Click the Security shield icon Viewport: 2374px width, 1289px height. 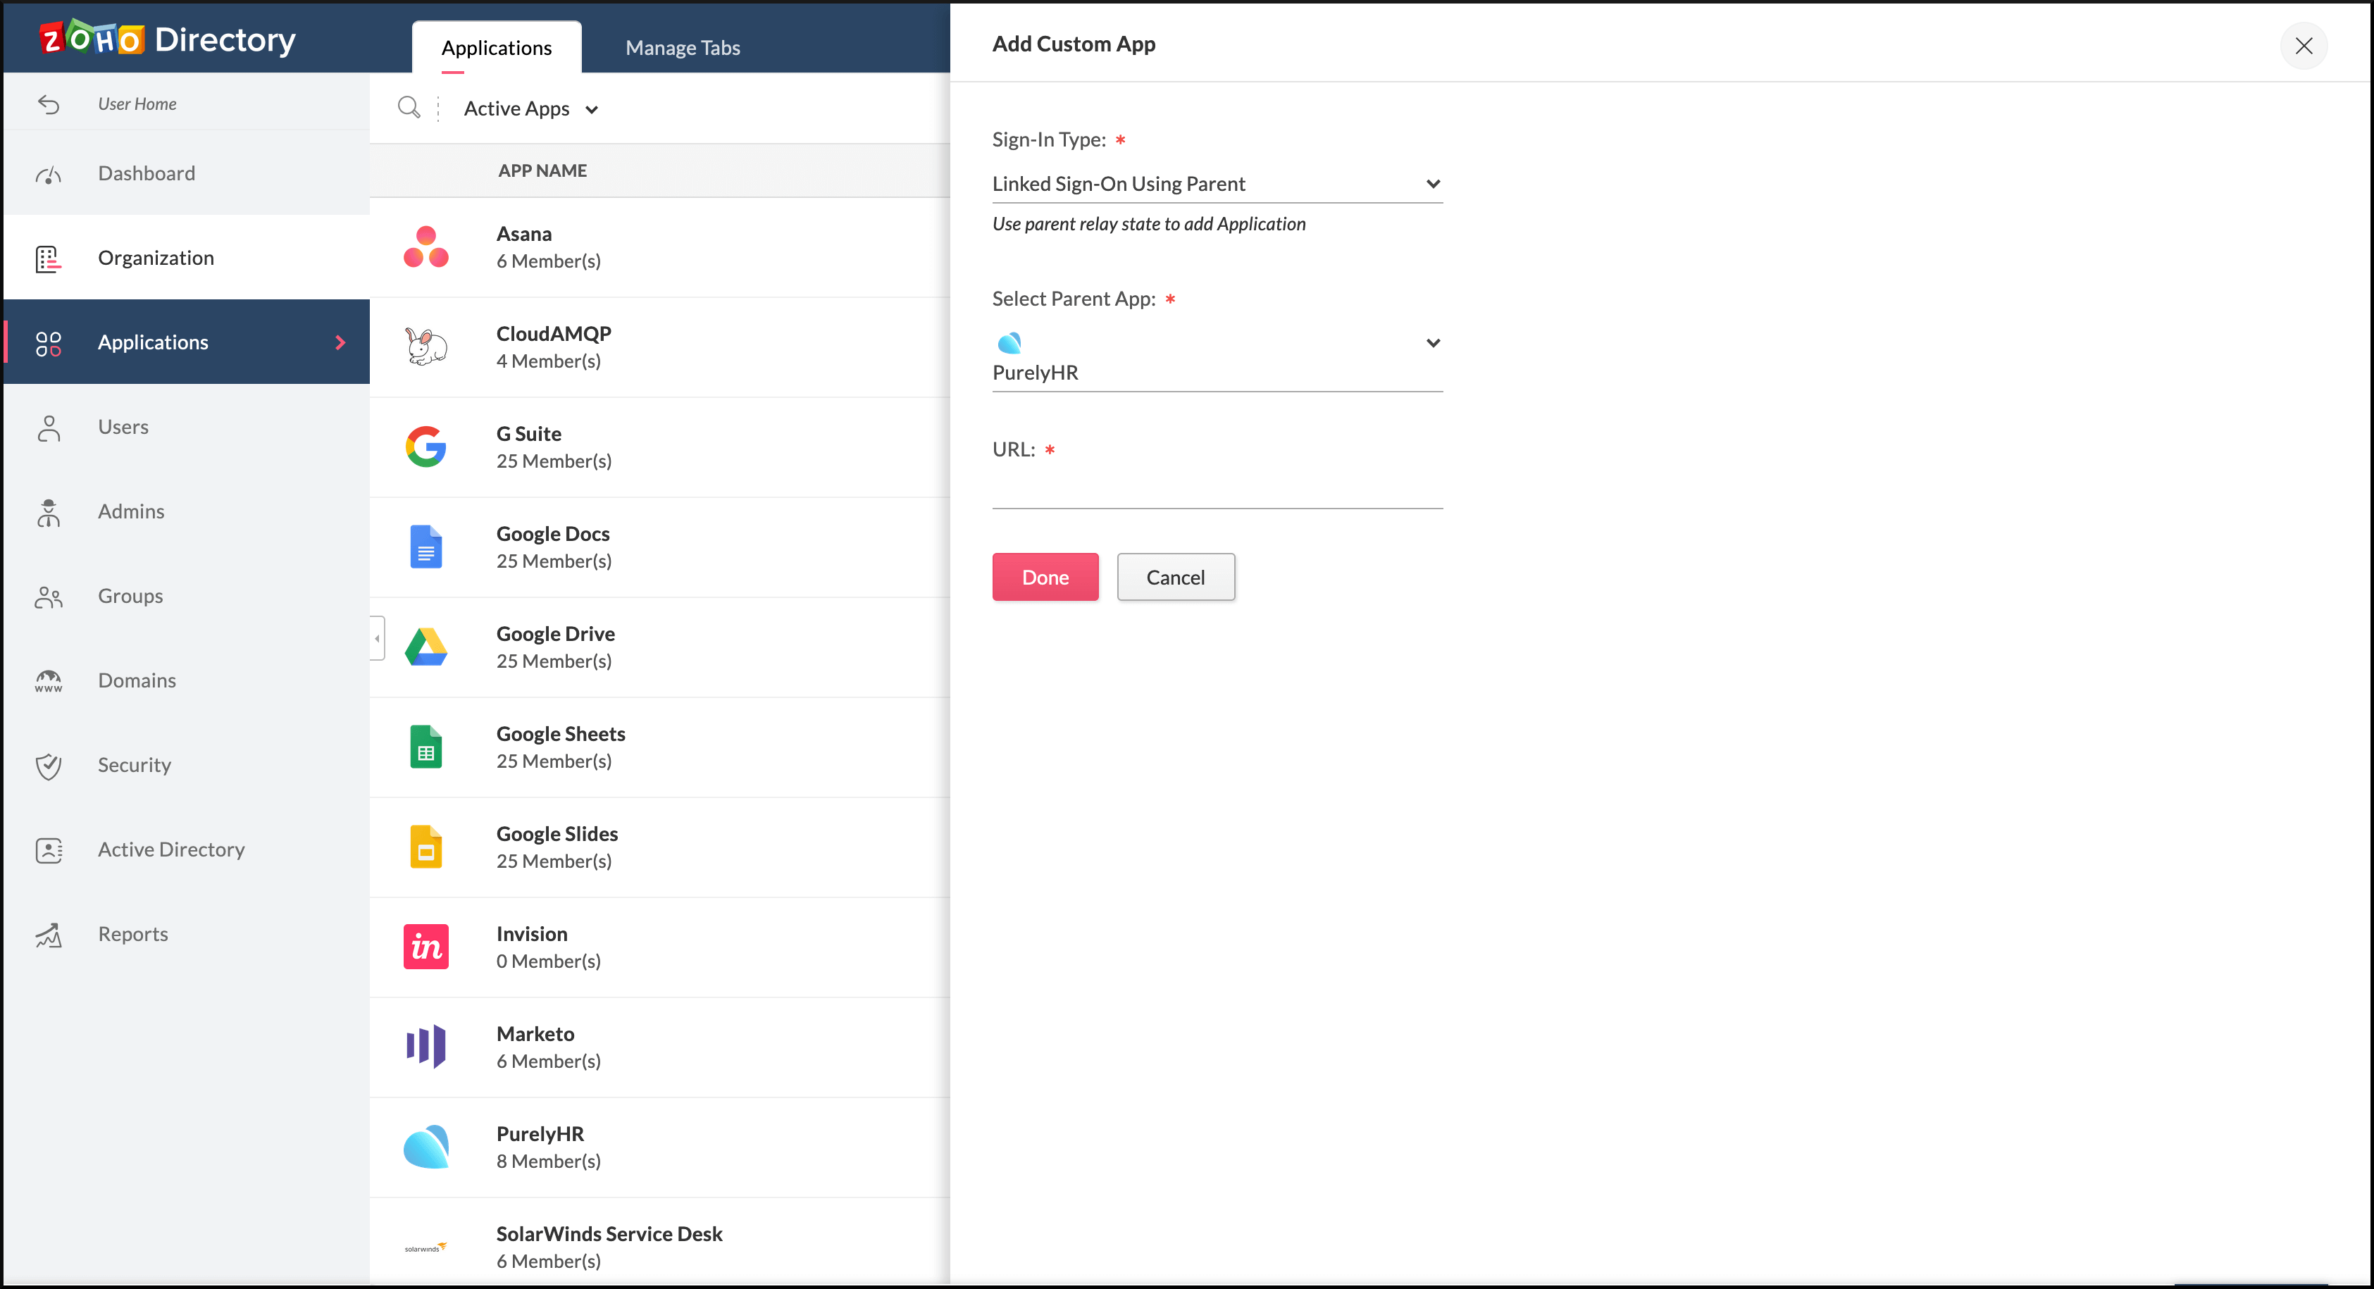click(x=48, y=766)
